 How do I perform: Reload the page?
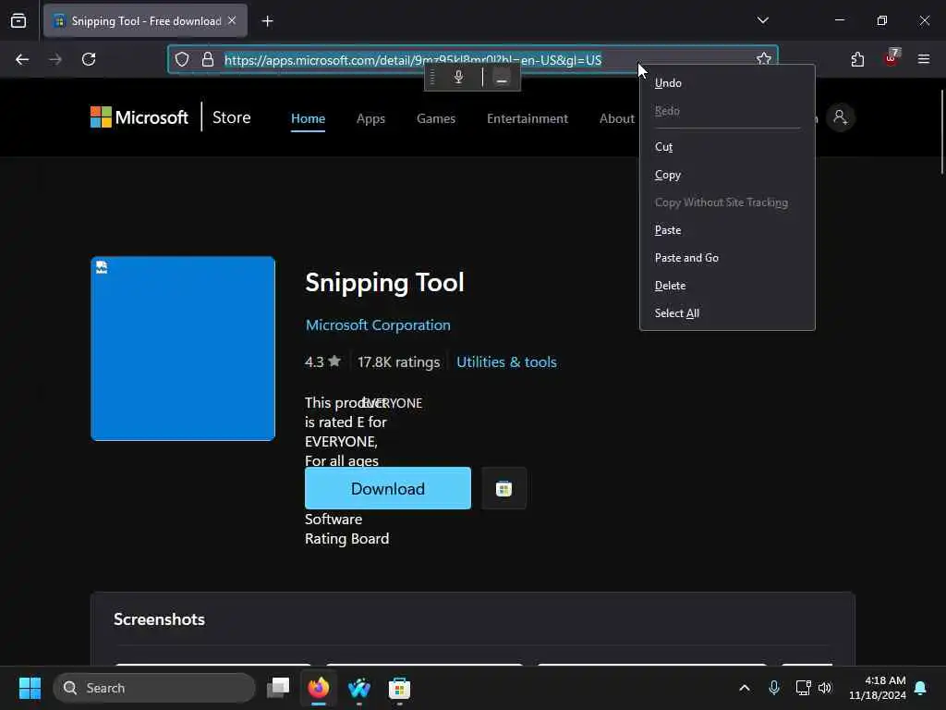89,59
